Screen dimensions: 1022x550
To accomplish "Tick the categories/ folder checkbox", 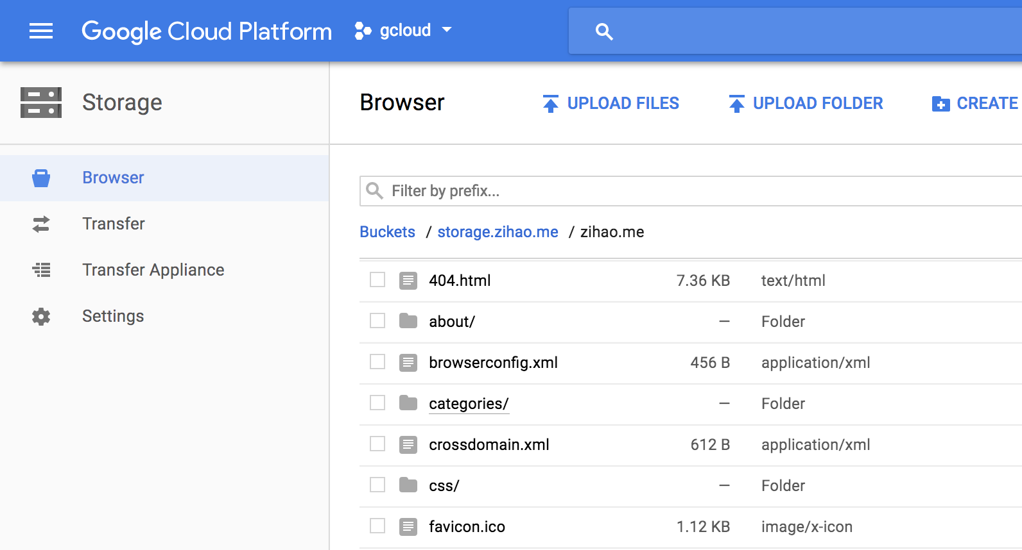I will click(x=377, y=403).
